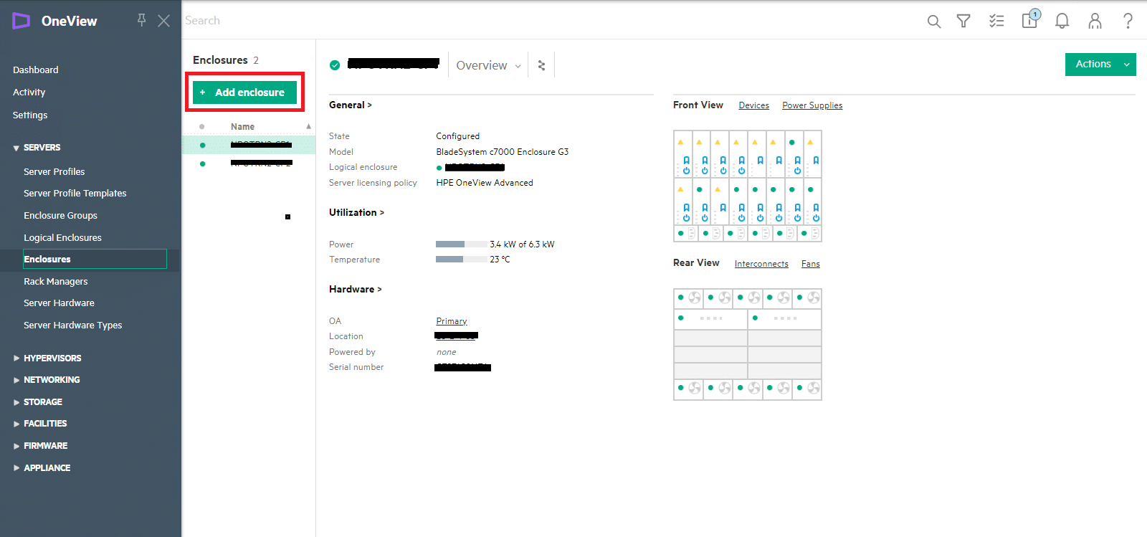Close the main menu sidebar
This screenshot has width=1147, height=537.
click(x=164, y=21)
